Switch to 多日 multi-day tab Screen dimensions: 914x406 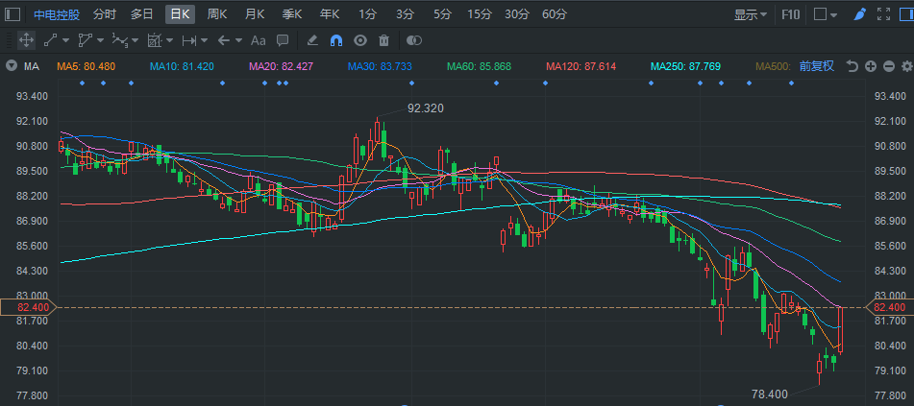tap(141, 14)
